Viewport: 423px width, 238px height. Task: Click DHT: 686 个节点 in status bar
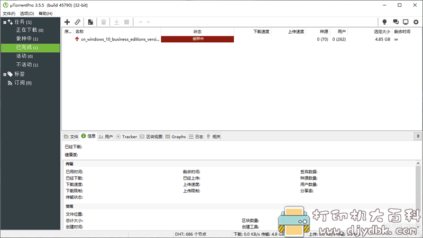[x=191, y=234]
